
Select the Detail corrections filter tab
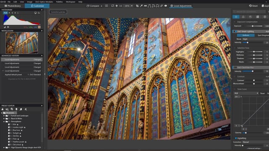point(251,17)
